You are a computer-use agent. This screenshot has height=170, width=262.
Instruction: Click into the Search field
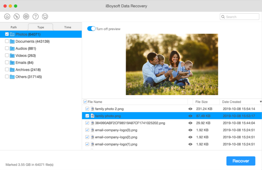tap(240, 17)
